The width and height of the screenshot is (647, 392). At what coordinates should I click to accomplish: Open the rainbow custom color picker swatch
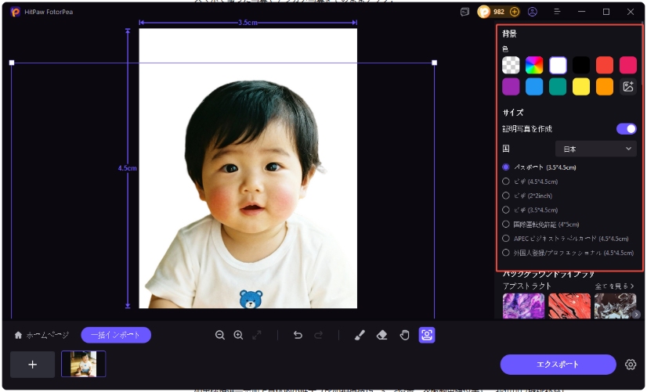pyautogui.click(x=534, y=65)
